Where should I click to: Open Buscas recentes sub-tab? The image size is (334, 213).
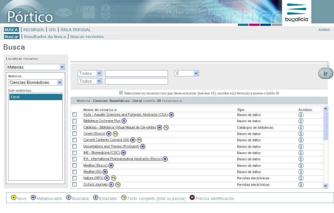pos(87,36)
